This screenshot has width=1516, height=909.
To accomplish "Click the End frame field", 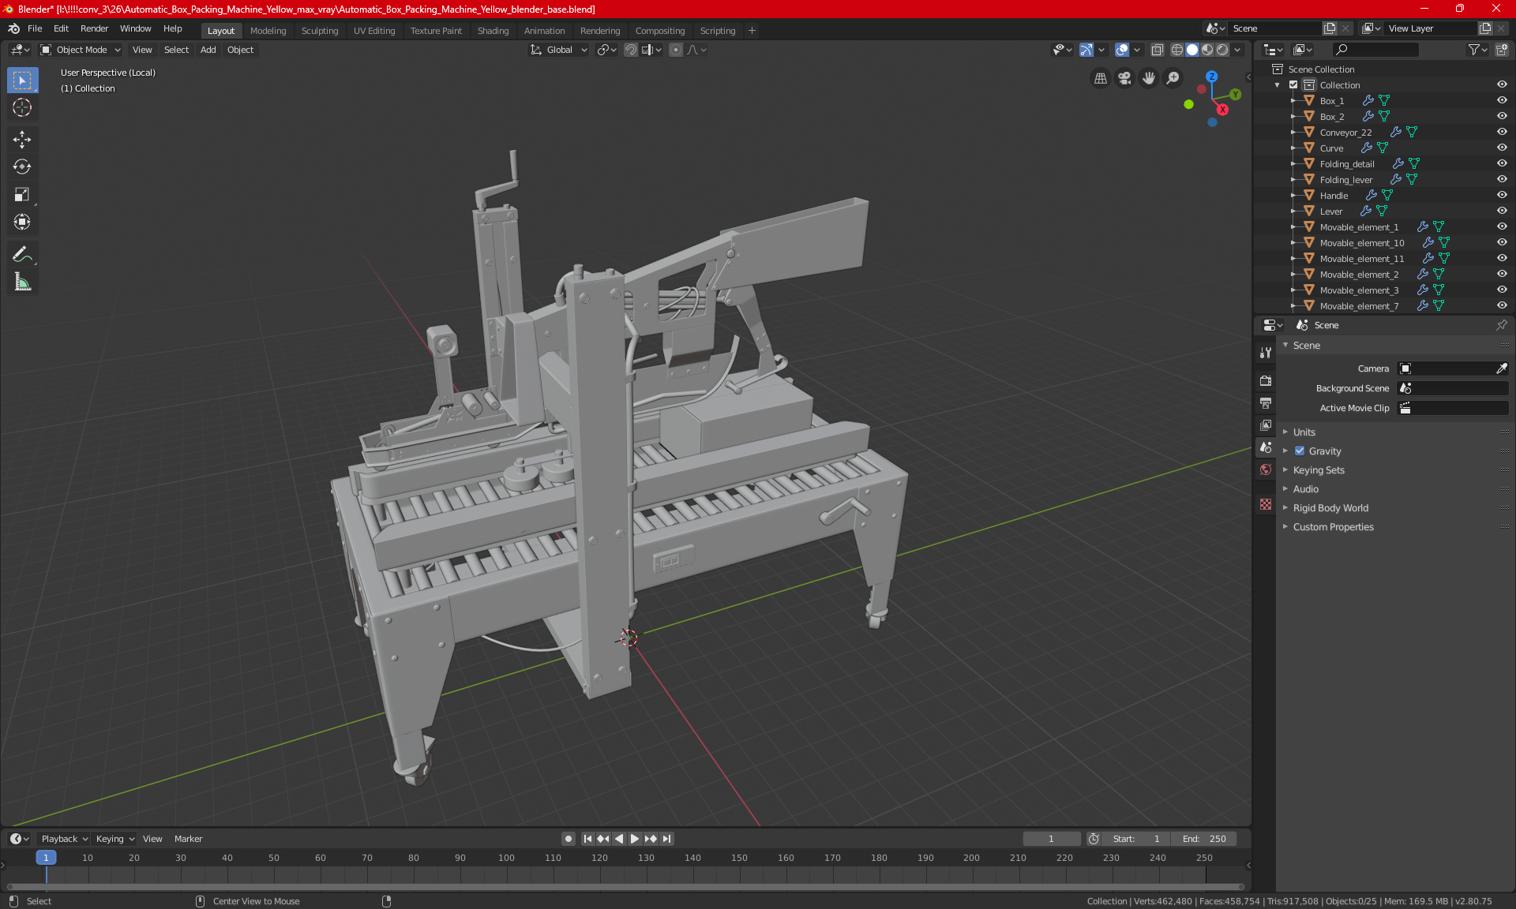I will 1204,839.
